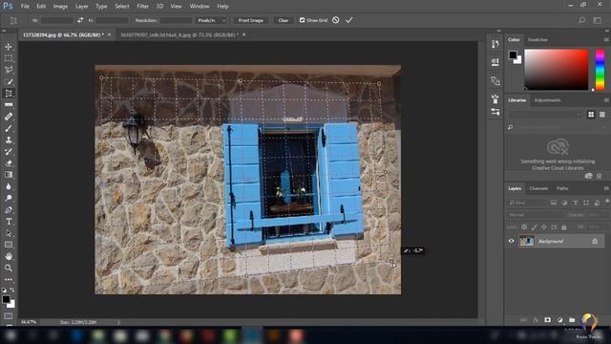Swap width and height values
Viewport: 611px width, 344px height.
(x=80, y=20)
